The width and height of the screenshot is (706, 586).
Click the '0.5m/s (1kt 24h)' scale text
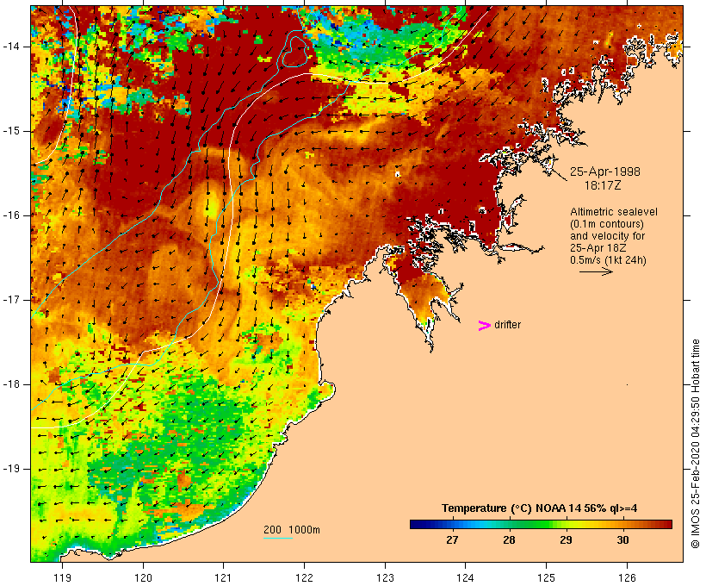point(609,260)
